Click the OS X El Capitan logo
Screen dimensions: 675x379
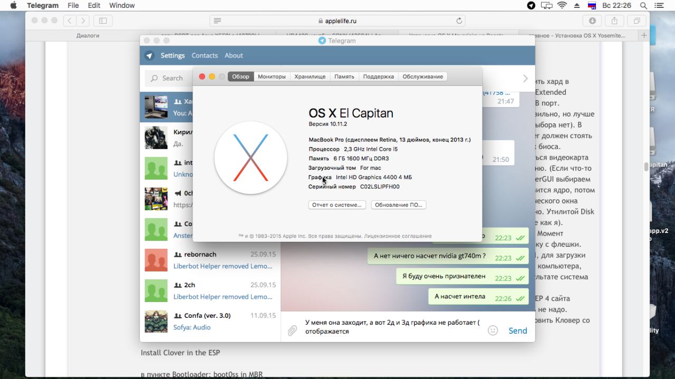pyautogui.click(x=251, y=158)
